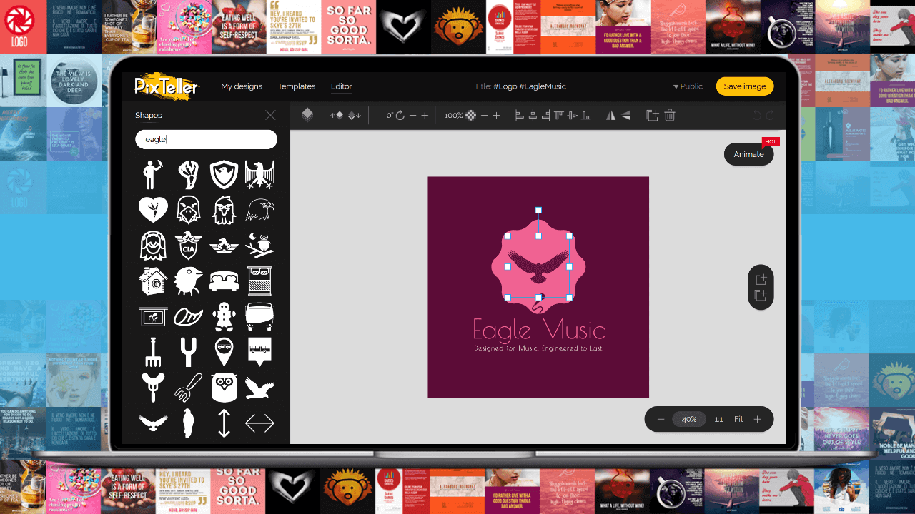The height and width of the screenshot is (514, 915).
Task: Flip the shape horizontally
Action: point(610,115)
